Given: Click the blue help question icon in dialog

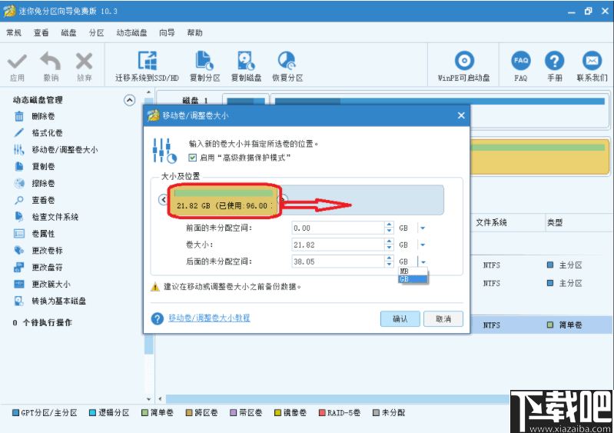Looking at the screenshot, I should click(x=158, y=318).
